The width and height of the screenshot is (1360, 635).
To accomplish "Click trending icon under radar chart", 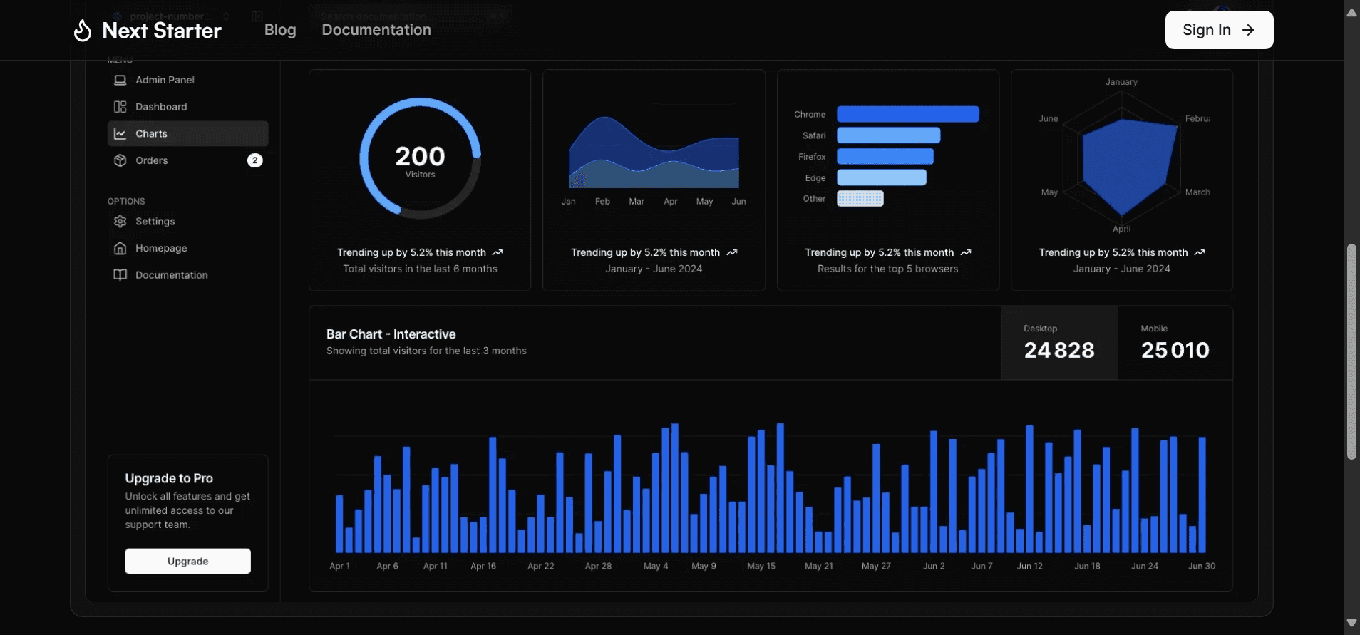I will [1200, 252].
